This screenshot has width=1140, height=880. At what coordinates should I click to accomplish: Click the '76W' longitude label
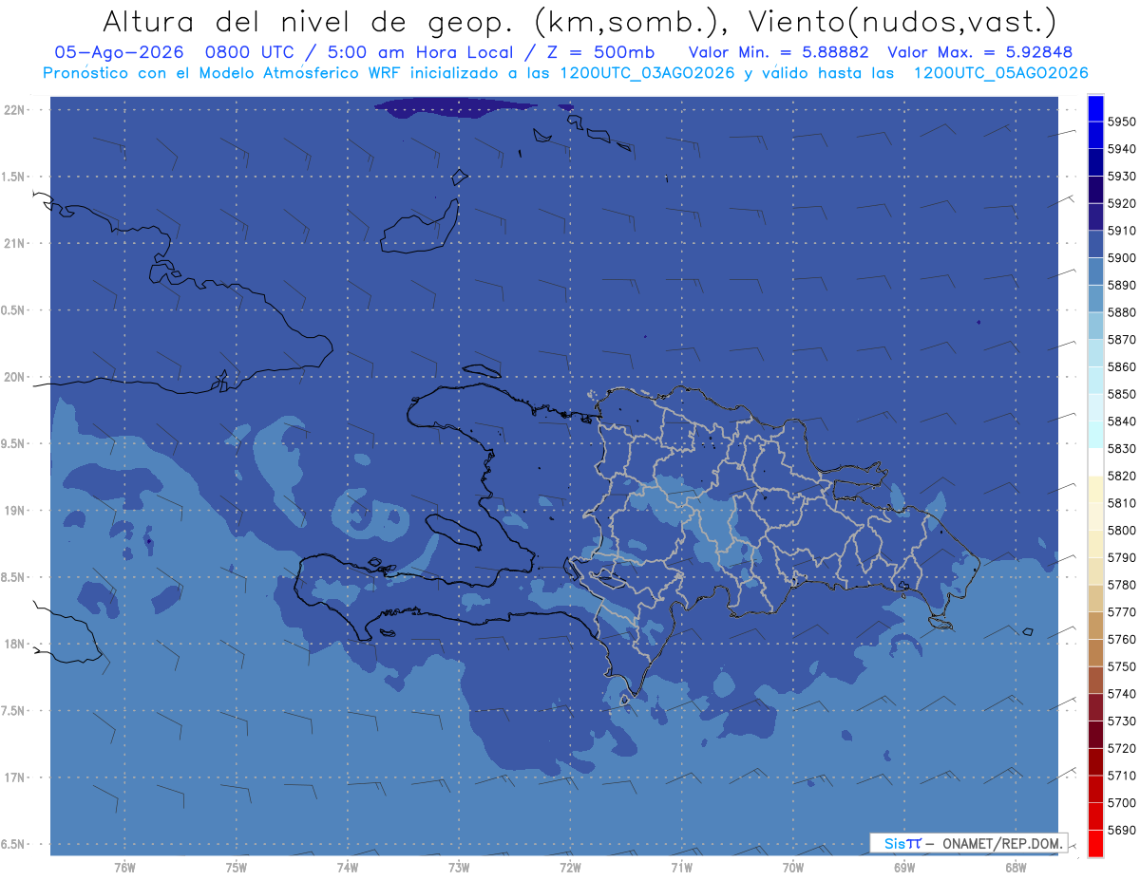[x=124, y=868]
